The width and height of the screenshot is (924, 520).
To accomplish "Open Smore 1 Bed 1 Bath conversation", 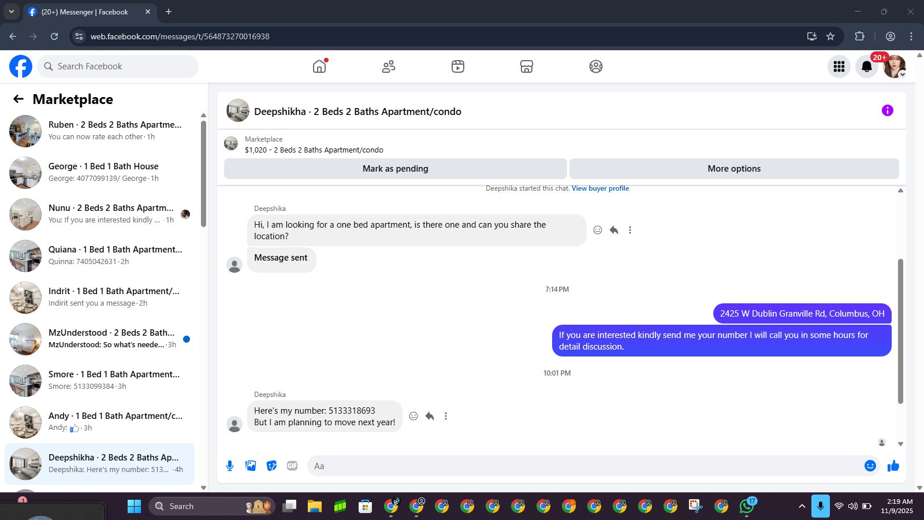I will tap(99, 381).
